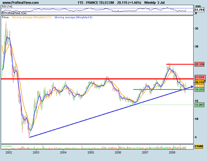
Task: Click the Weekly 3 Jul timeframe label
Action: click(x=154, y=2)
